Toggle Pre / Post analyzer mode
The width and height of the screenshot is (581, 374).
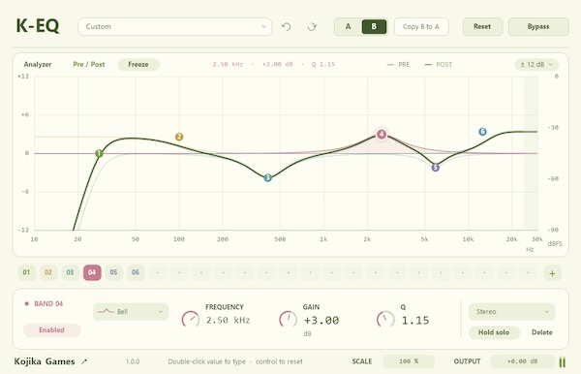pos(89,65)
